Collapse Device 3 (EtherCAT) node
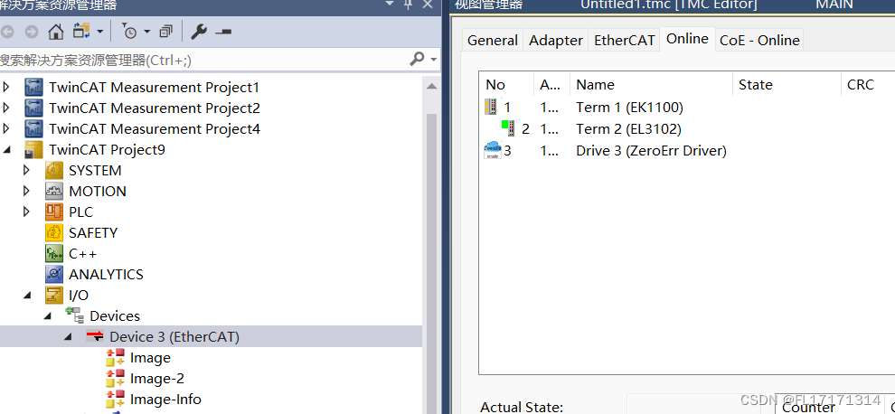Image resolution: width=895 pixels, height=414 pixels. [69, 337]
